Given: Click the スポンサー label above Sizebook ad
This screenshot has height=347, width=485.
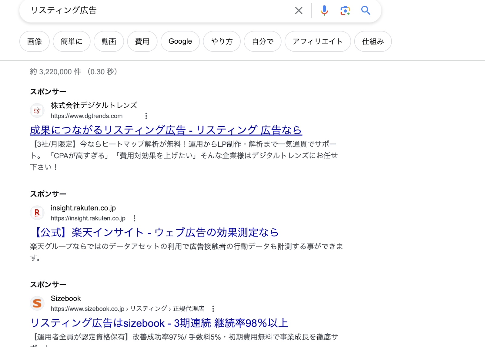Looking at the screenshot, I should tap(48, 285).
